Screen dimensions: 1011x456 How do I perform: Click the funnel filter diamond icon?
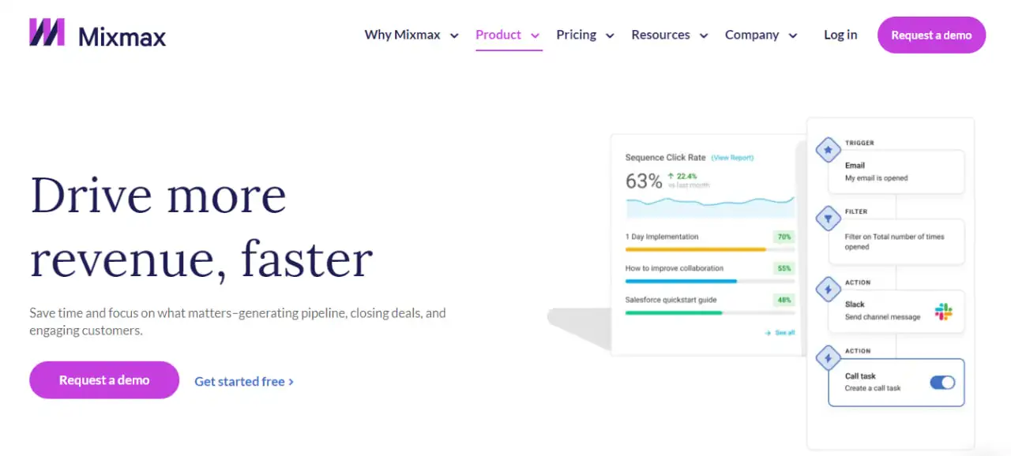[828, 219]
